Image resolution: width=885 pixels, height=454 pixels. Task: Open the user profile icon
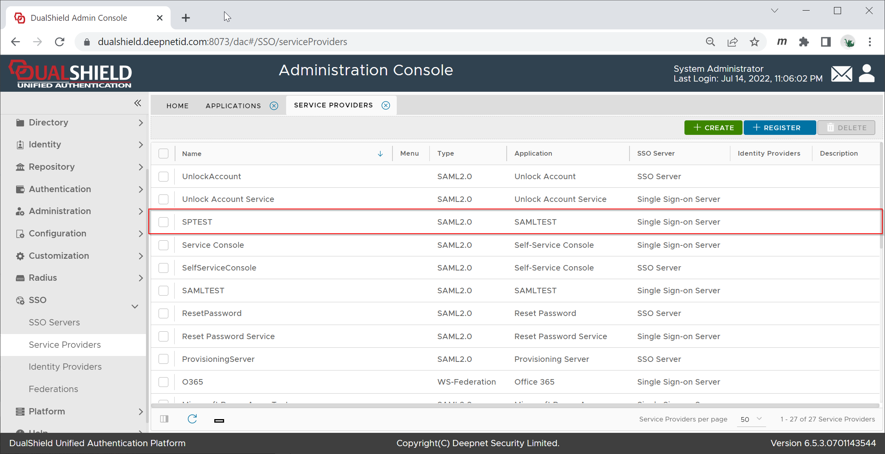click(x=867, y=73)
